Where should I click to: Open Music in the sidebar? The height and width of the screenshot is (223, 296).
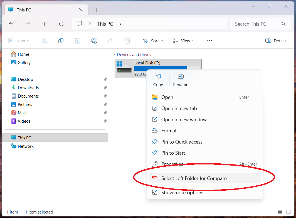[20, 113]
